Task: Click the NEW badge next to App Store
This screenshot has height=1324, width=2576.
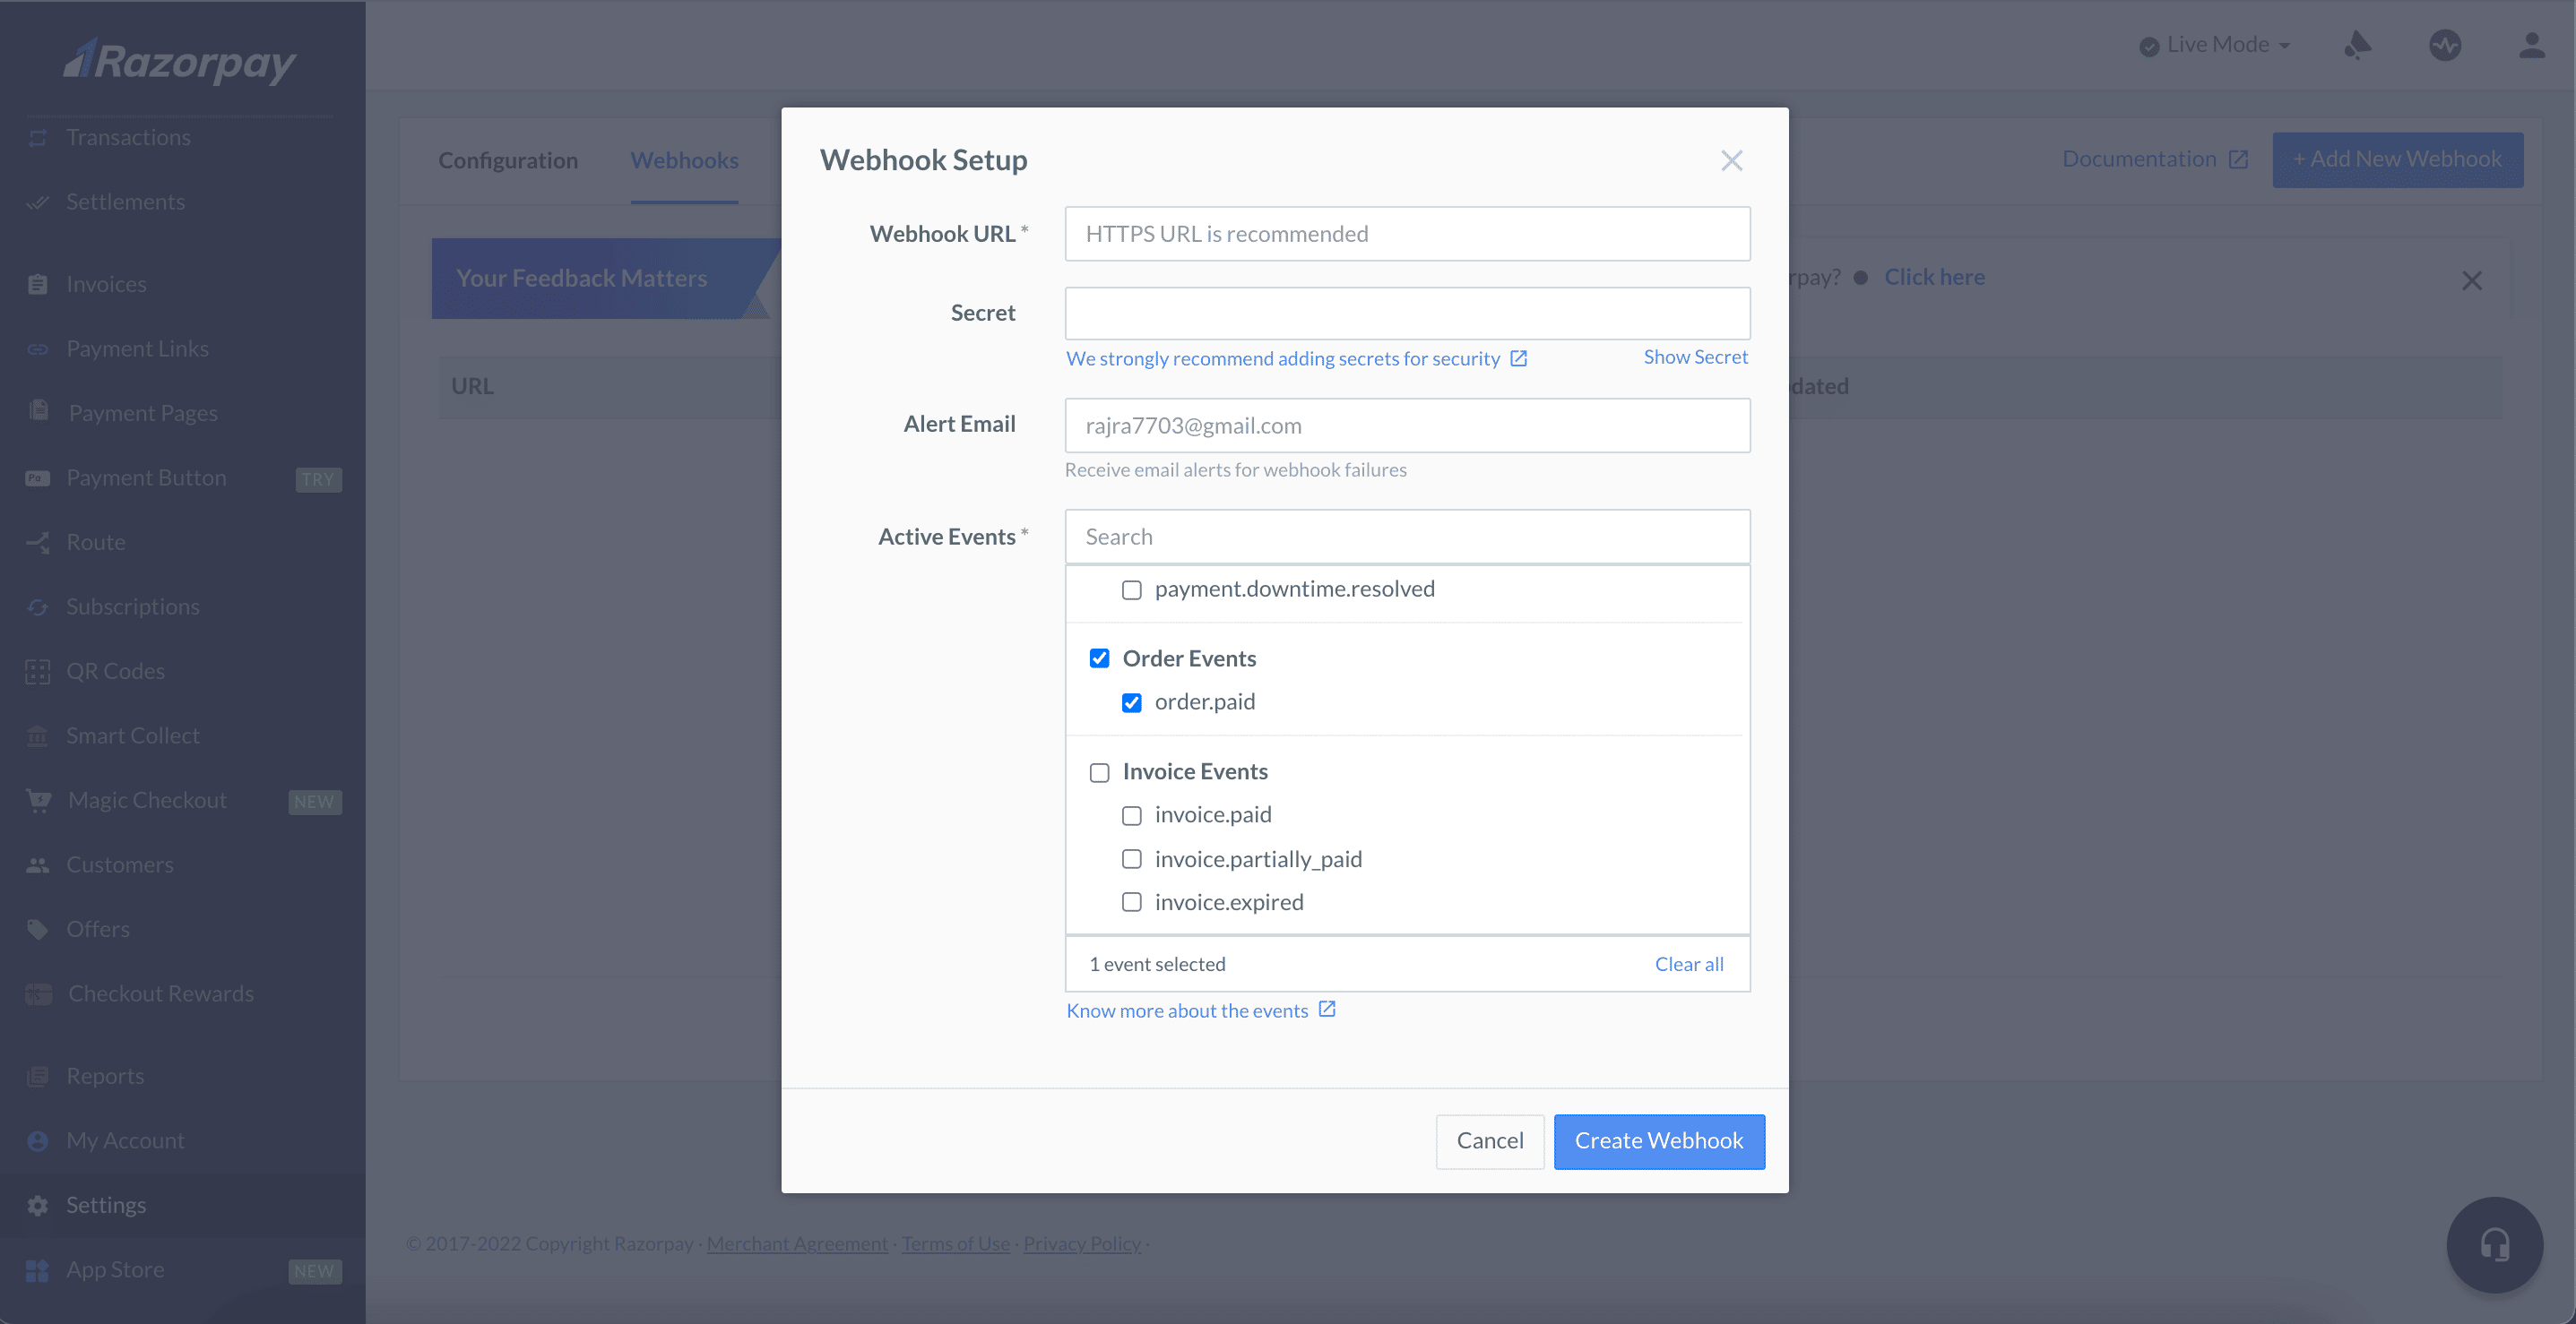Action: 314,1271
